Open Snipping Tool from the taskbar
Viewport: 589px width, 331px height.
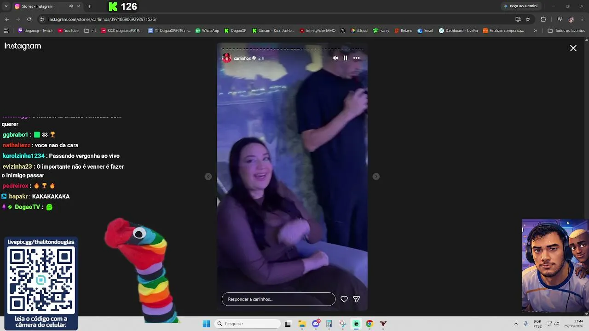click(342, 324)
